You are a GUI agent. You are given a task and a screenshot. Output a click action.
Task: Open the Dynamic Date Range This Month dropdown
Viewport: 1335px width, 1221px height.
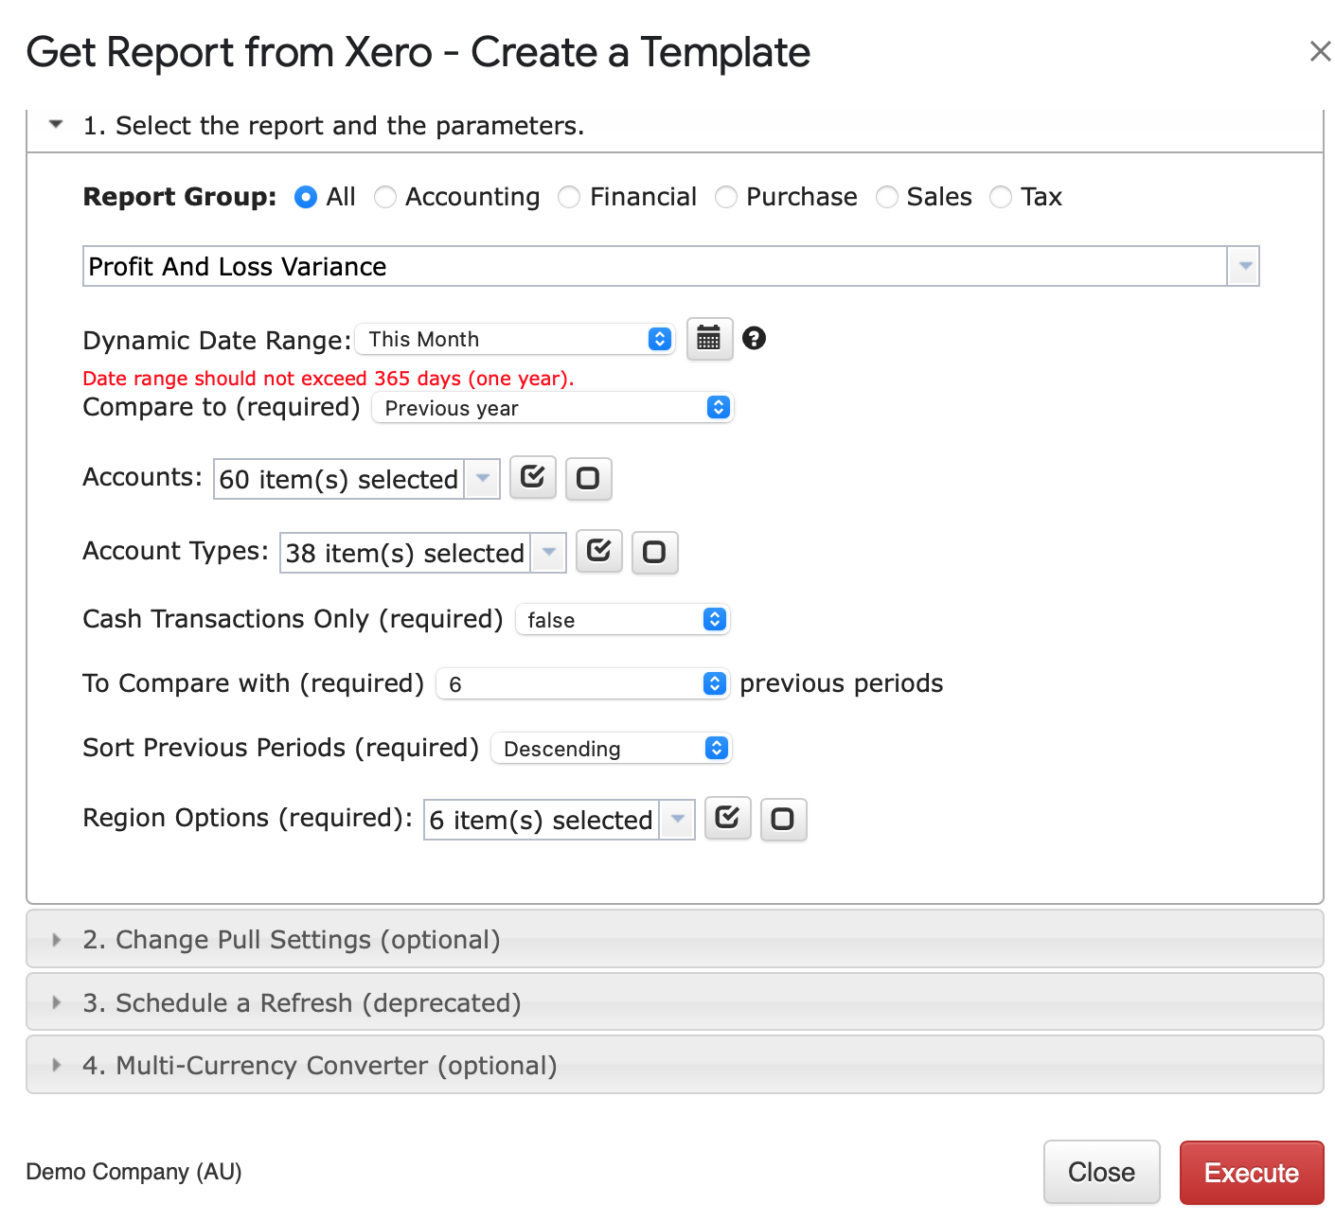click(516, 339)
